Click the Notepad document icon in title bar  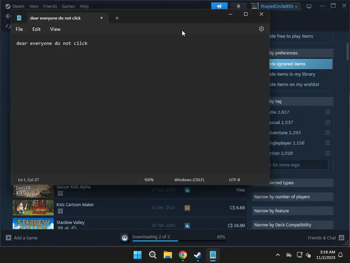coord(19,18)
